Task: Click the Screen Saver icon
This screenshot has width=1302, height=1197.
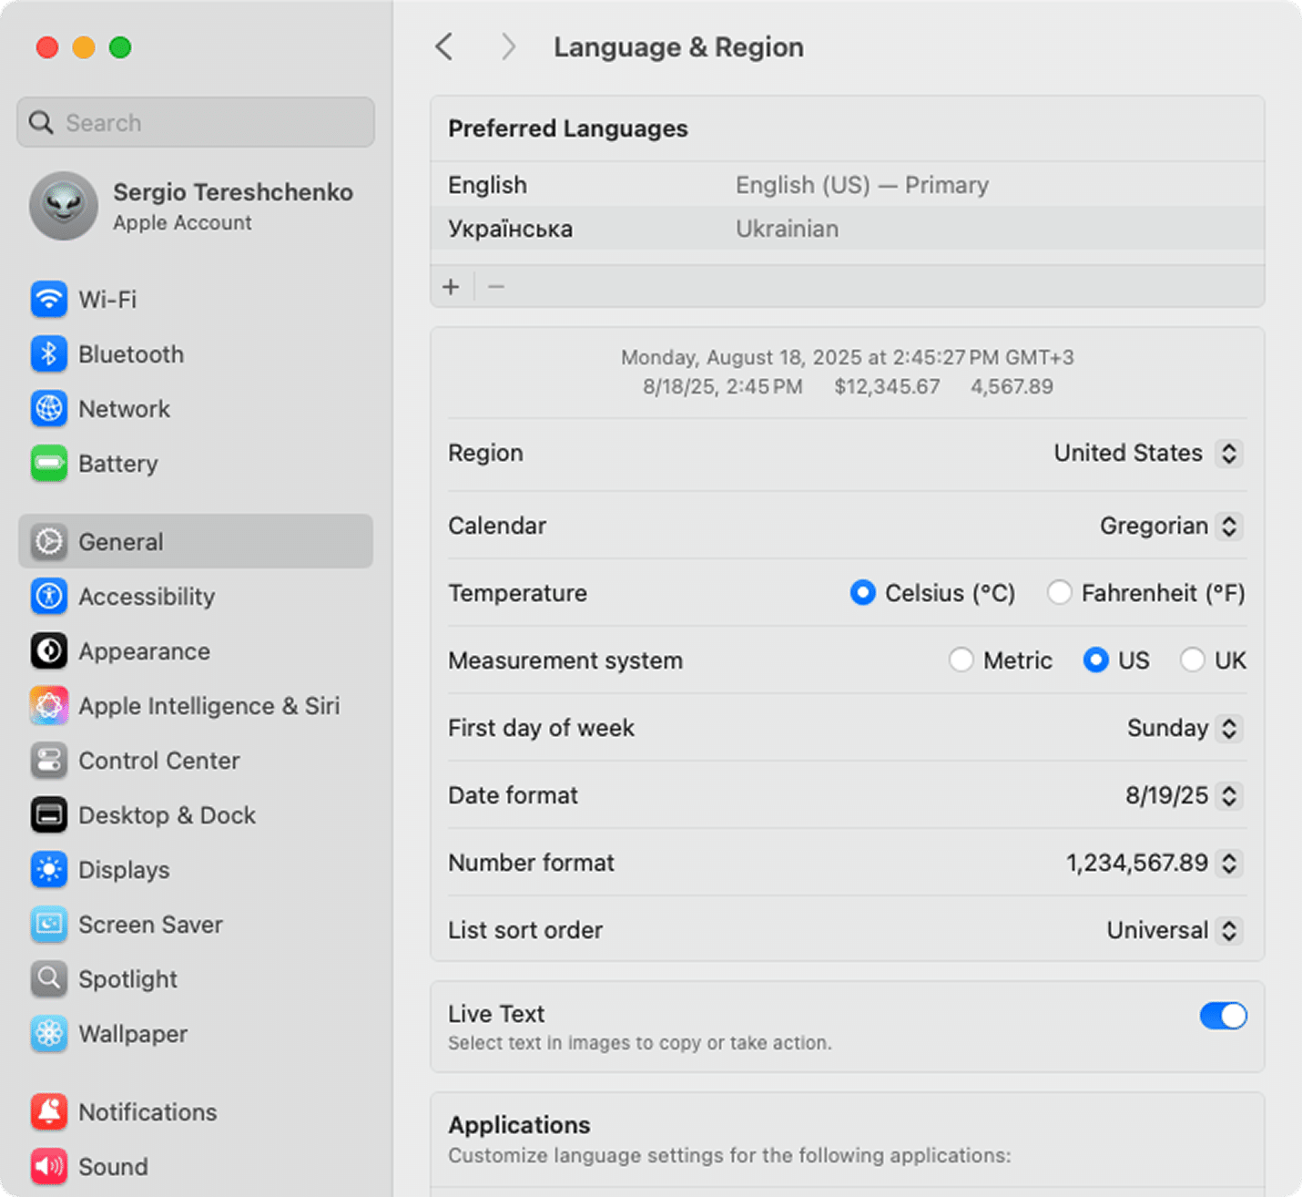Action: pos(49,925)
